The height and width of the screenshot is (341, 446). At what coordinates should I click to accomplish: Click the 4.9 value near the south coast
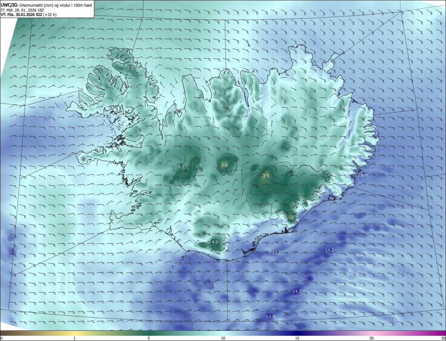[215, 242]
